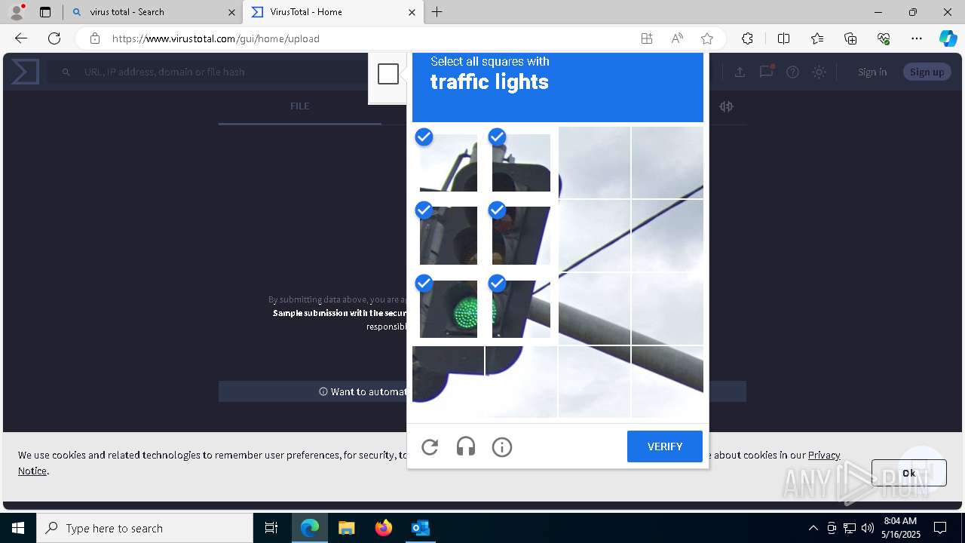Accept cookies with the Ok button
This screenshot has width=965, height=543.
click(x=908, y=473)
